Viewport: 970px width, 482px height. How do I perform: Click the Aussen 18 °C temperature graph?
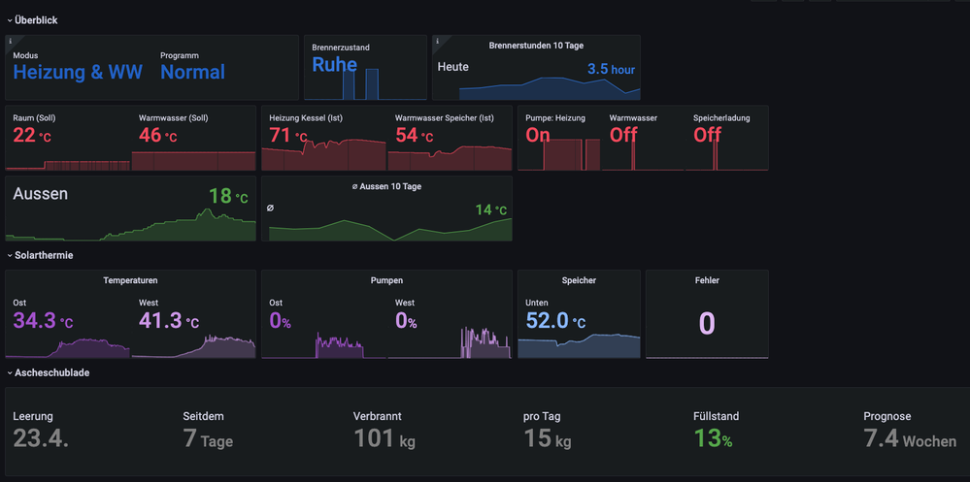(x=131, y=225)
